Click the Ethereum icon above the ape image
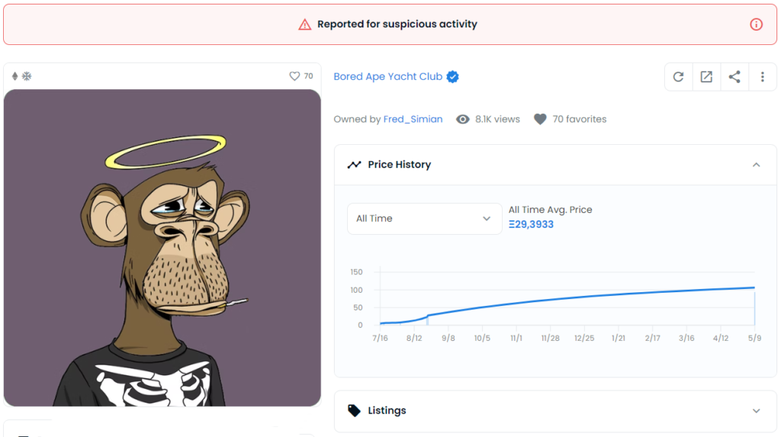Image resolution: width=781 pixels, height=437 pixels. (x=14, y=76)
